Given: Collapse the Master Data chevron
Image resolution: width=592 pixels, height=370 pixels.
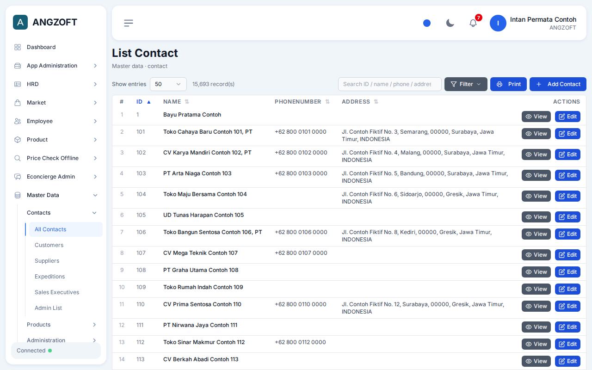Looking at the screenshot, I should (95, 195).
